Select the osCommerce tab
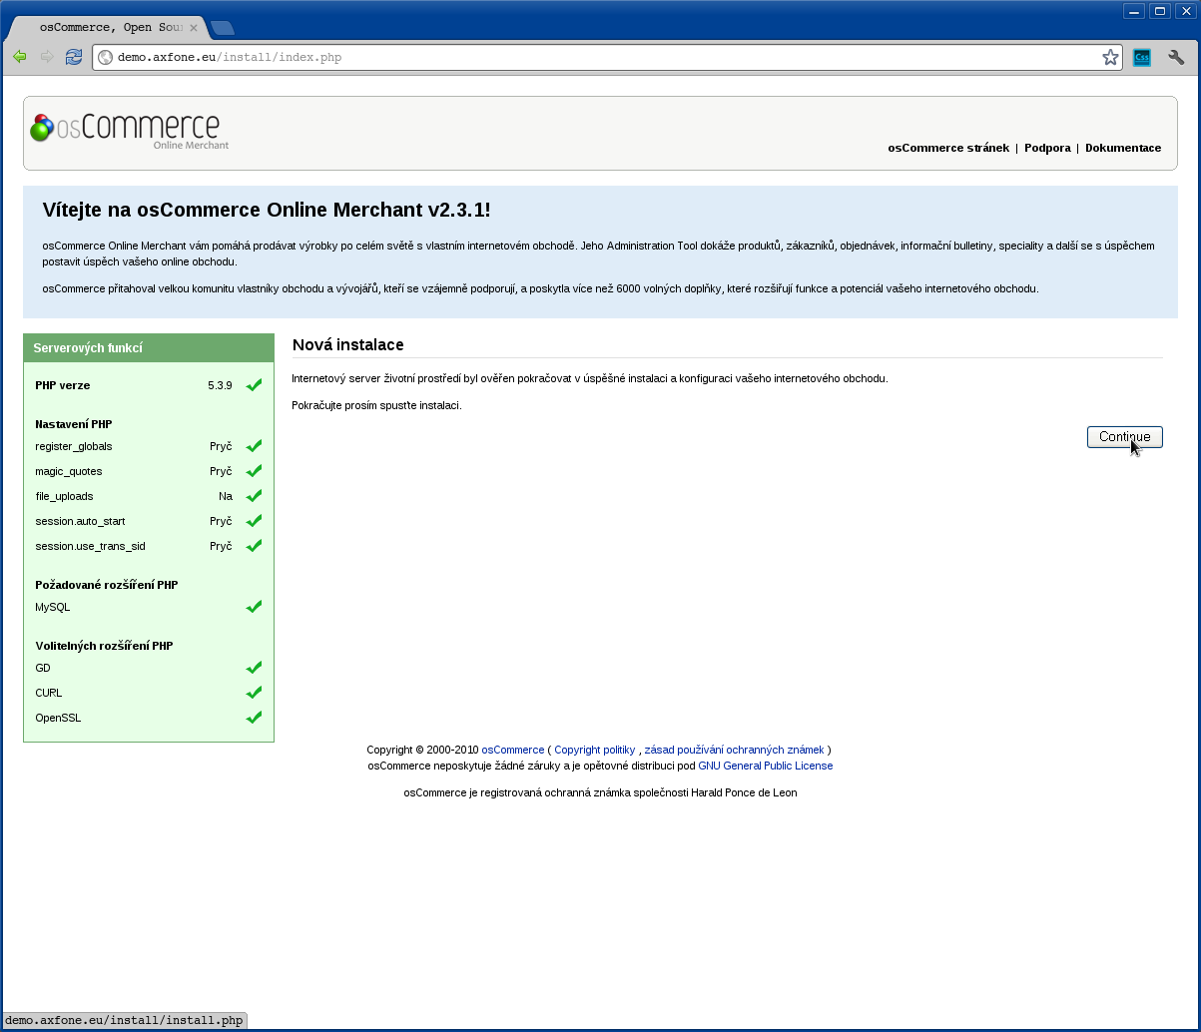1201x1032 pixels. coord(110,28)
